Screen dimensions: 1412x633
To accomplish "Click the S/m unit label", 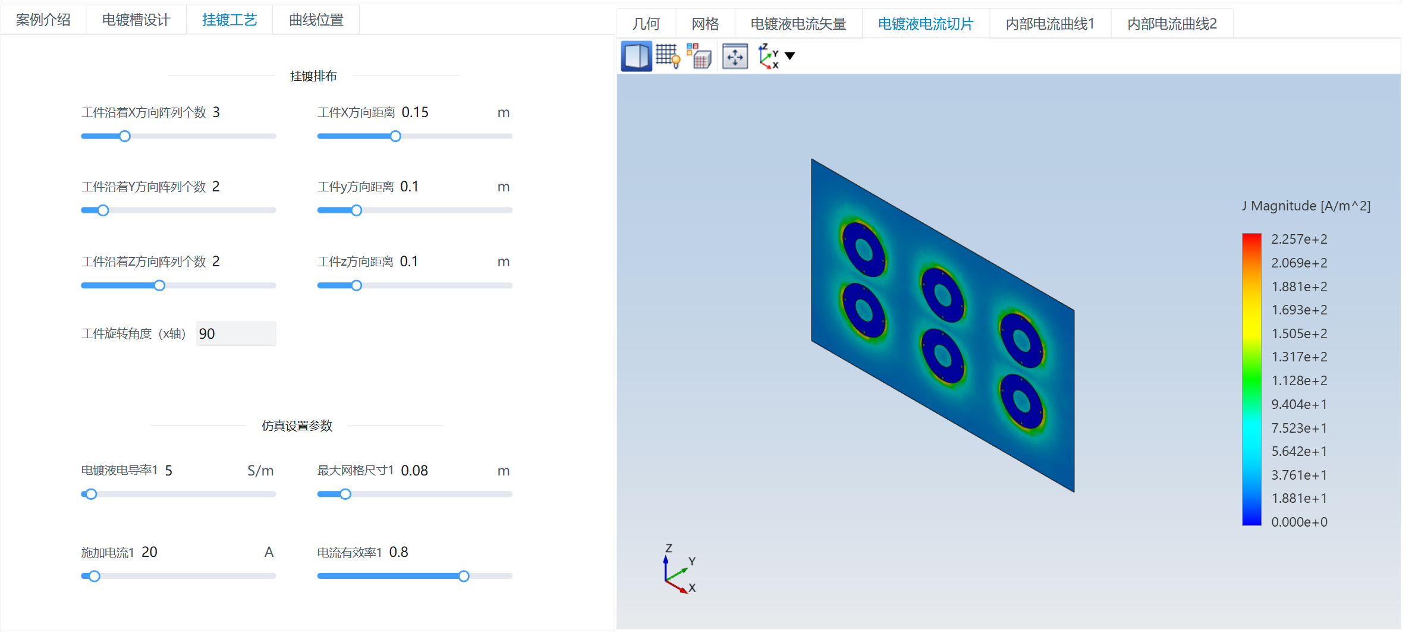I will click(260, 471).
